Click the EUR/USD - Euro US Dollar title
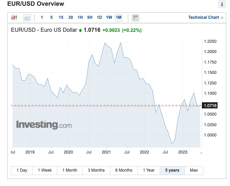The image size is (230, 186). point(45,30)
